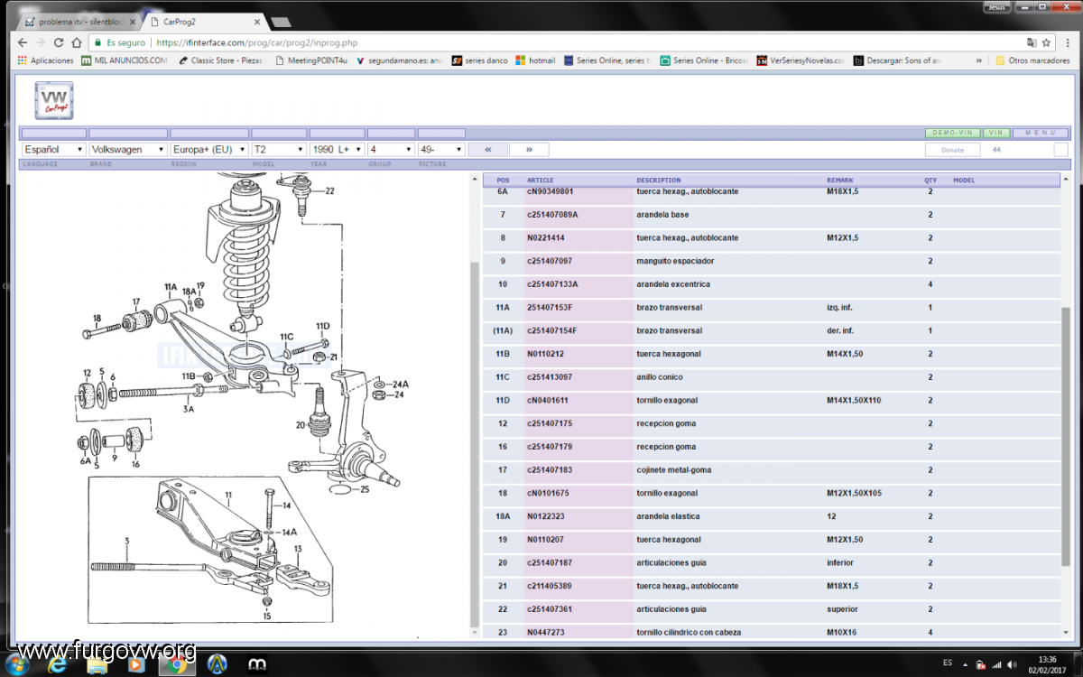Viewport: 1083px width, 677px height.
Task: Click 'arandela excentrica' description
Action: 673,284
